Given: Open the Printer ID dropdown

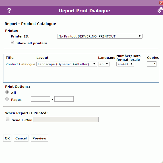Looking at the screenshot, I should point(100,36).
